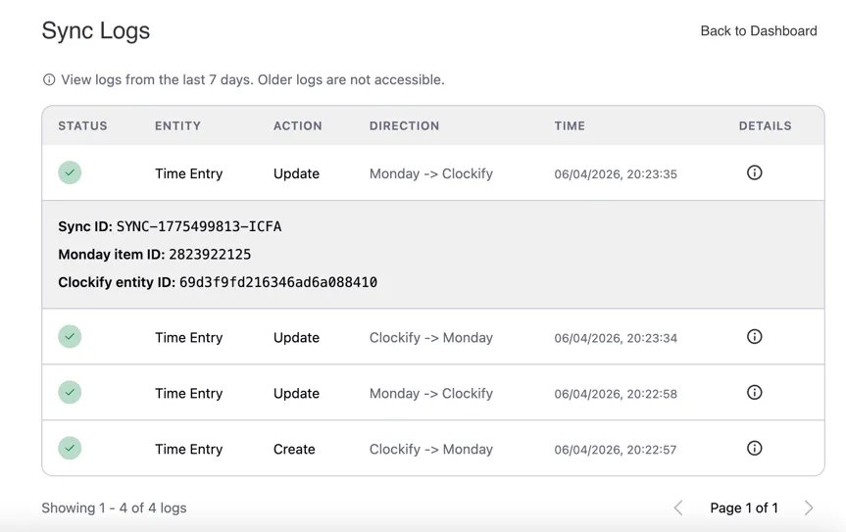Image resolution: width=846 pixels, height=532 pixels.
Task: Go to next page of logs
Action: [809, 508]
